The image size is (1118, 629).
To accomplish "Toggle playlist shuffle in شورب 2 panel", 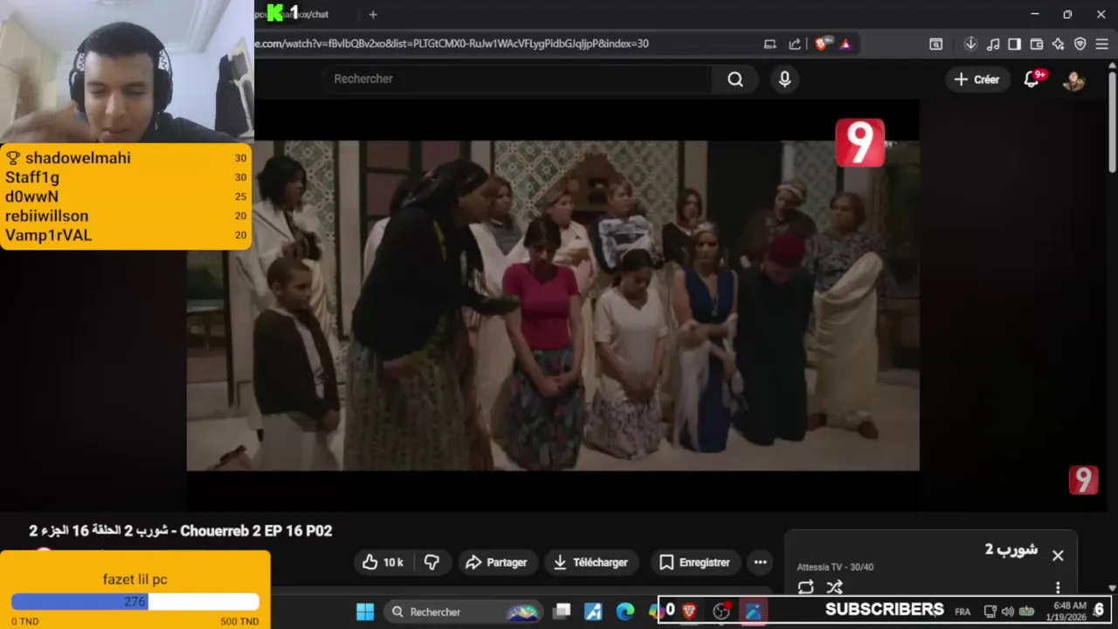I will click(x=835, y=587).
